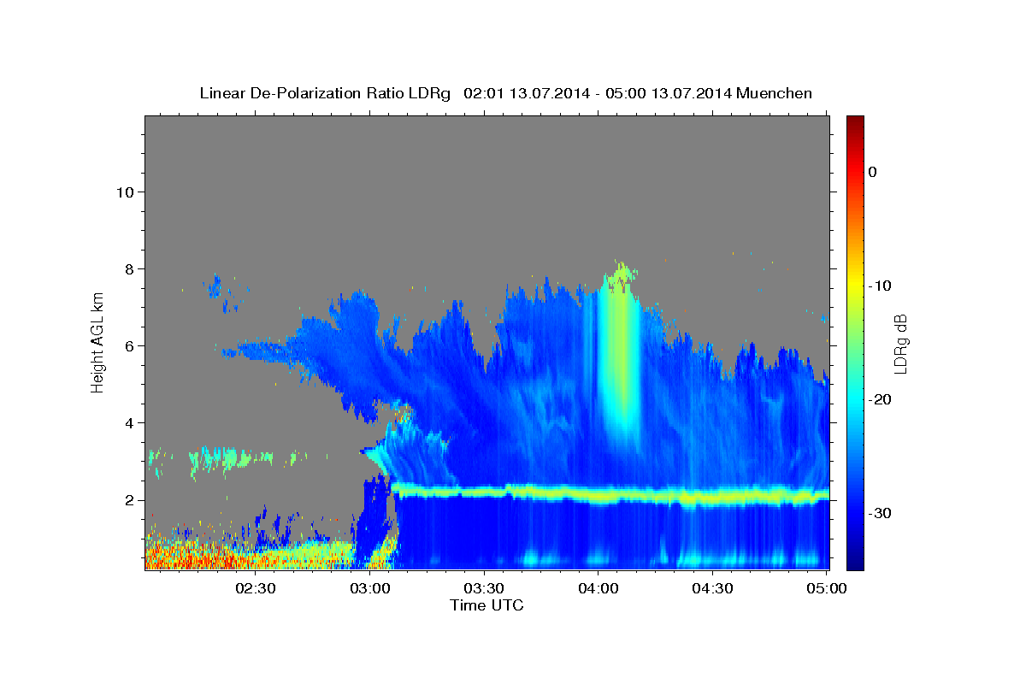Click the 05:00 time tick label
This screenshot has height=684, width=1026.
click(826, 588)
